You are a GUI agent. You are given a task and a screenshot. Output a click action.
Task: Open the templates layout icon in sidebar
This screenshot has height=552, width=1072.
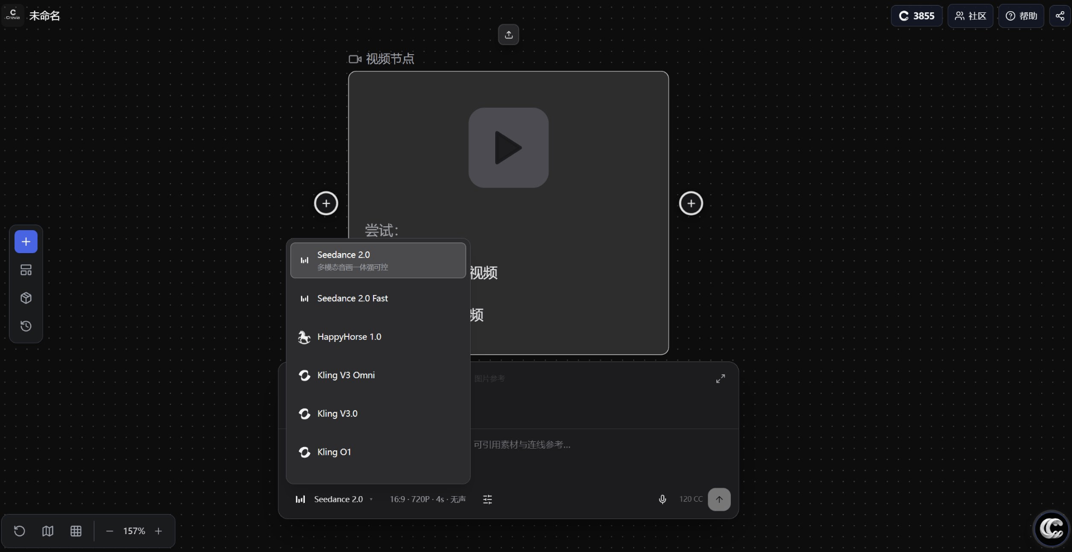point(26,270)
